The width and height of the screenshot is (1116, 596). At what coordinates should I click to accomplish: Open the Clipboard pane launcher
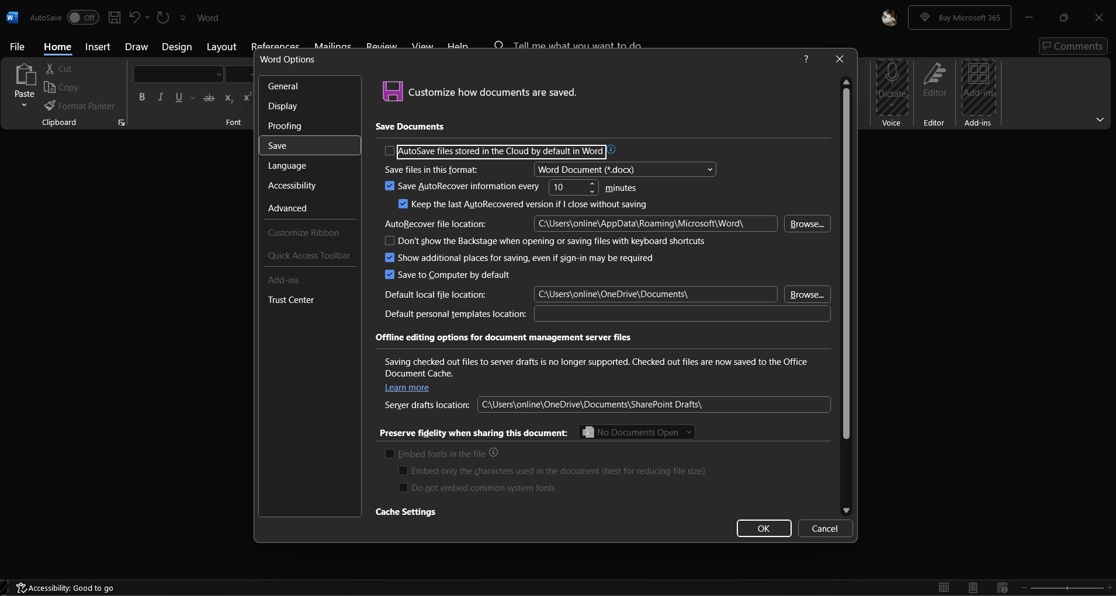pos(122,123)
